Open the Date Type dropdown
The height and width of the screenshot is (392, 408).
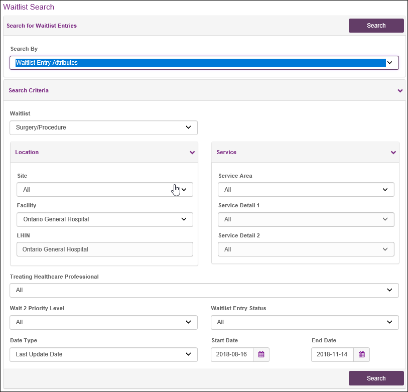(x=103, y=354)
